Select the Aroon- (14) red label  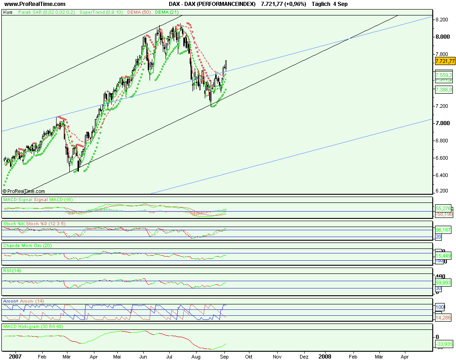(x=32, y=301)
